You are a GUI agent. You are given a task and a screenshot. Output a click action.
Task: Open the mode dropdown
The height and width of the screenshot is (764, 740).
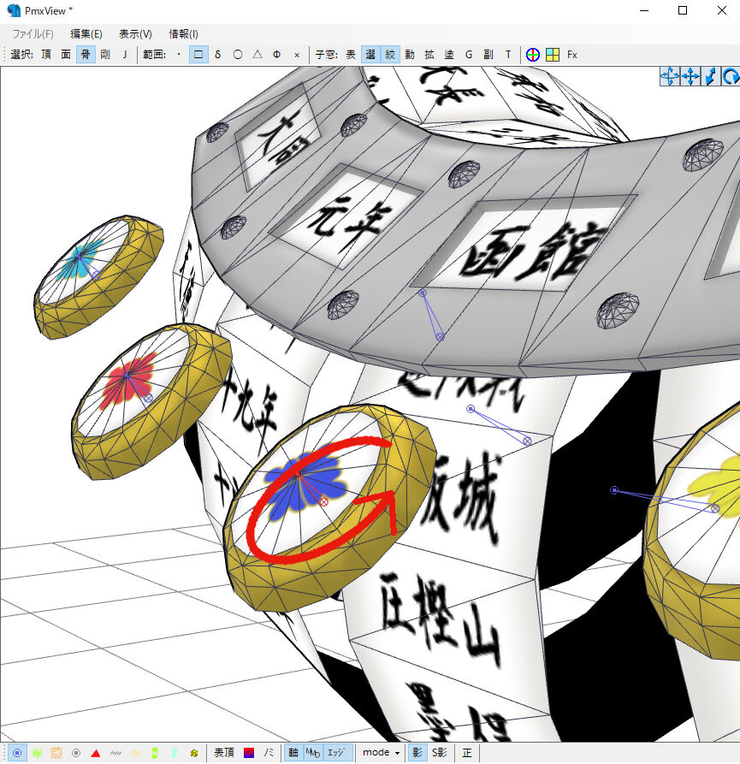381,753
